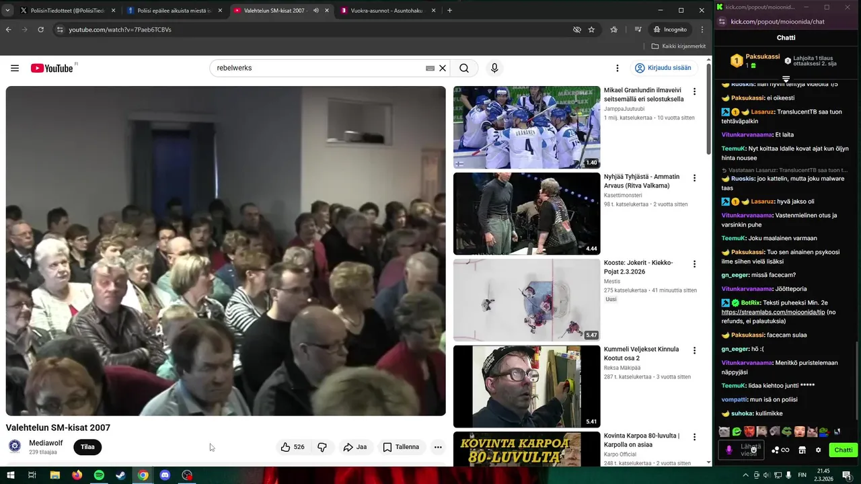Open emoji picker in Kick chat input
861x484 pixels.
click(x=754, y=449)
